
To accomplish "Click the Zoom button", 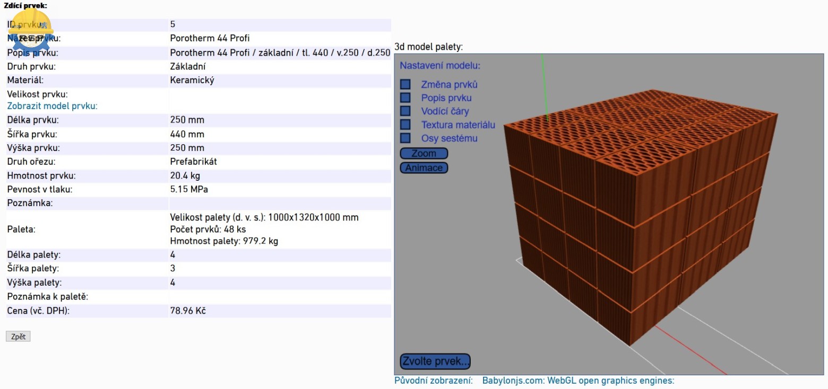I will [x=424, y=153].
